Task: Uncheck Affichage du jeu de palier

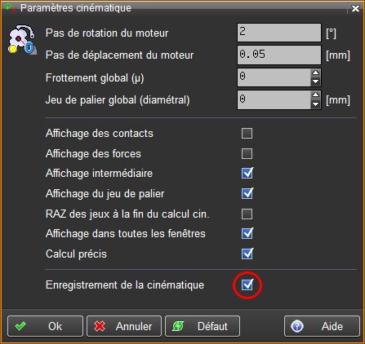Action: tap(247, 193)
